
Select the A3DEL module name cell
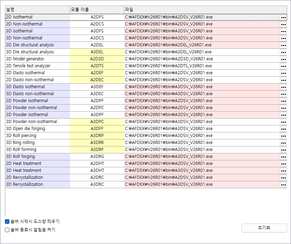[97, 52]
